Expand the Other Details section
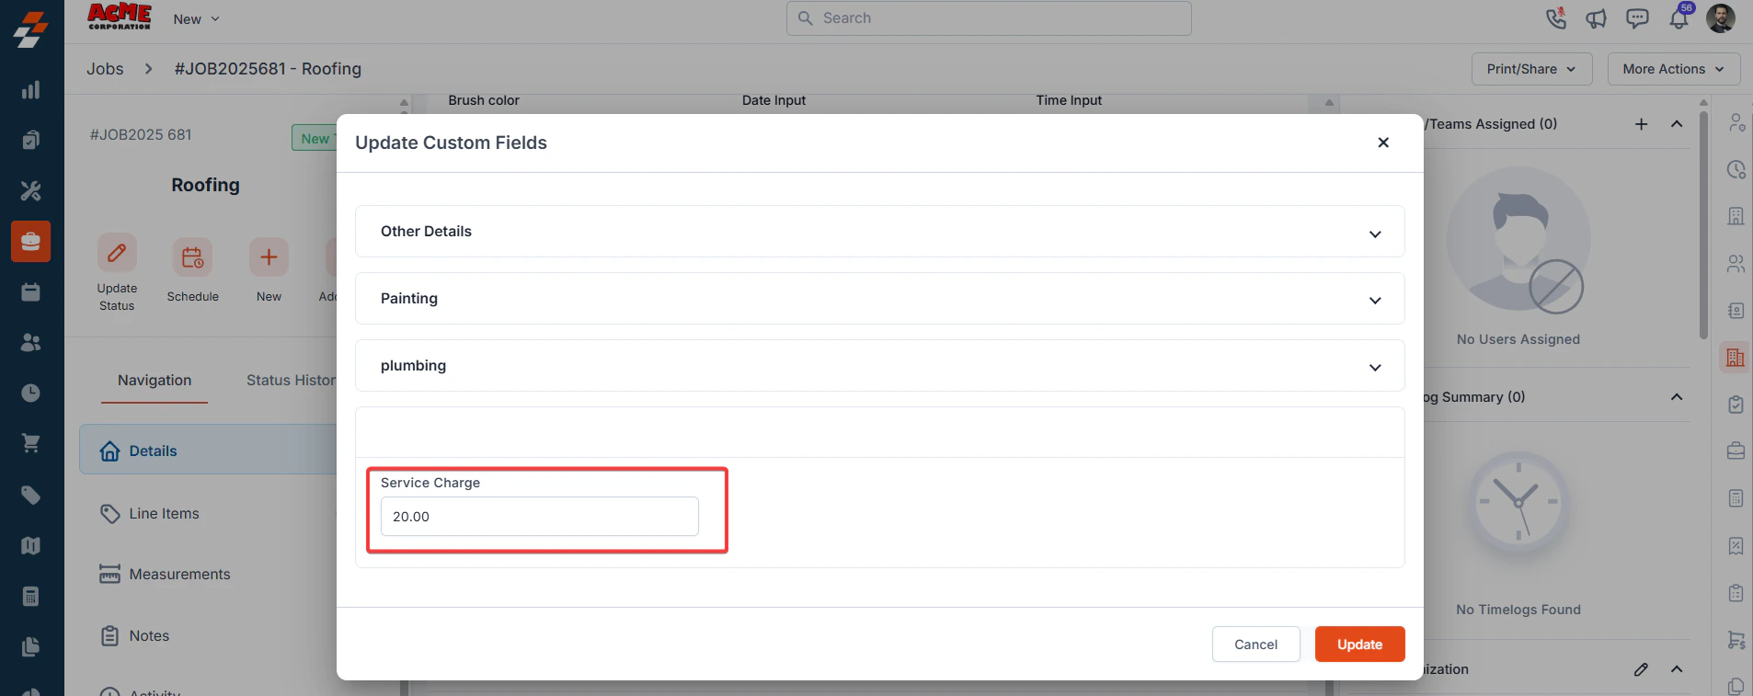 pos(879,232)
